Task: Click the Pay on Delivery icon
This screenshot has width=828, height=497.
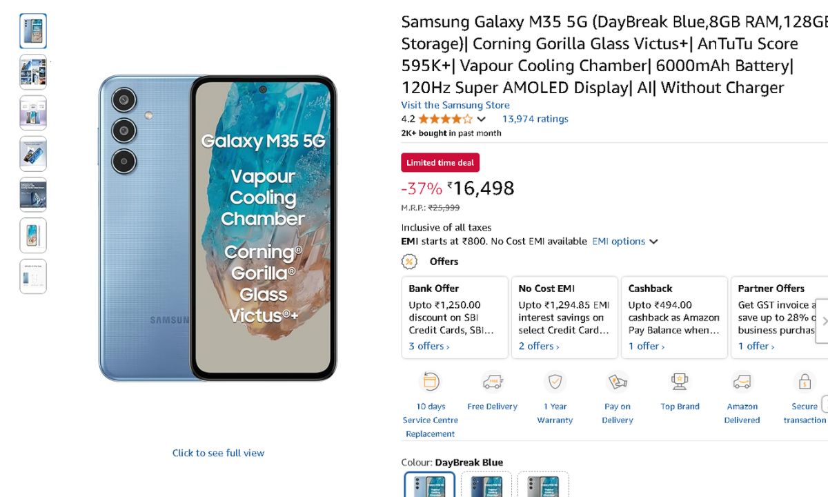Action: pyautogui.click(x=617, y=382)
